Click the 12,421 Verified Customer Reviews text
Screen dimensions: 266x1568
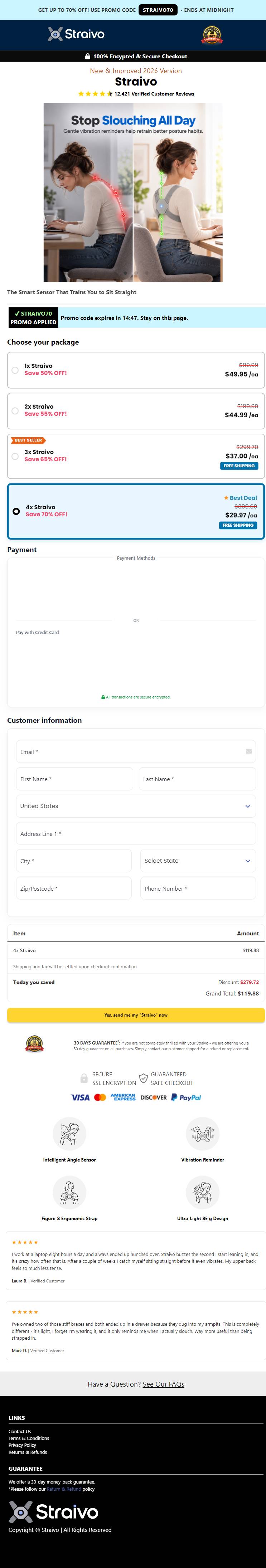pyautogui.click(x=154, y=94)
